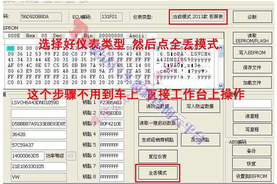Click the Hex value 00 in header
The width and height of the screenshot is (277, 184).
tap(44, 36)
